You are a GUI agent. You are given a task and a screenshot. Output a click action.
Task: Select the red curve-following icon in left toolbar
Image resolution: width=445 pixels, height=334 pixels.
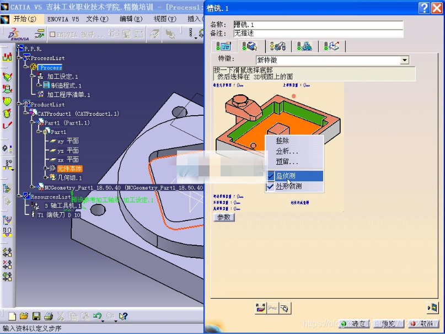click(7, 125)
